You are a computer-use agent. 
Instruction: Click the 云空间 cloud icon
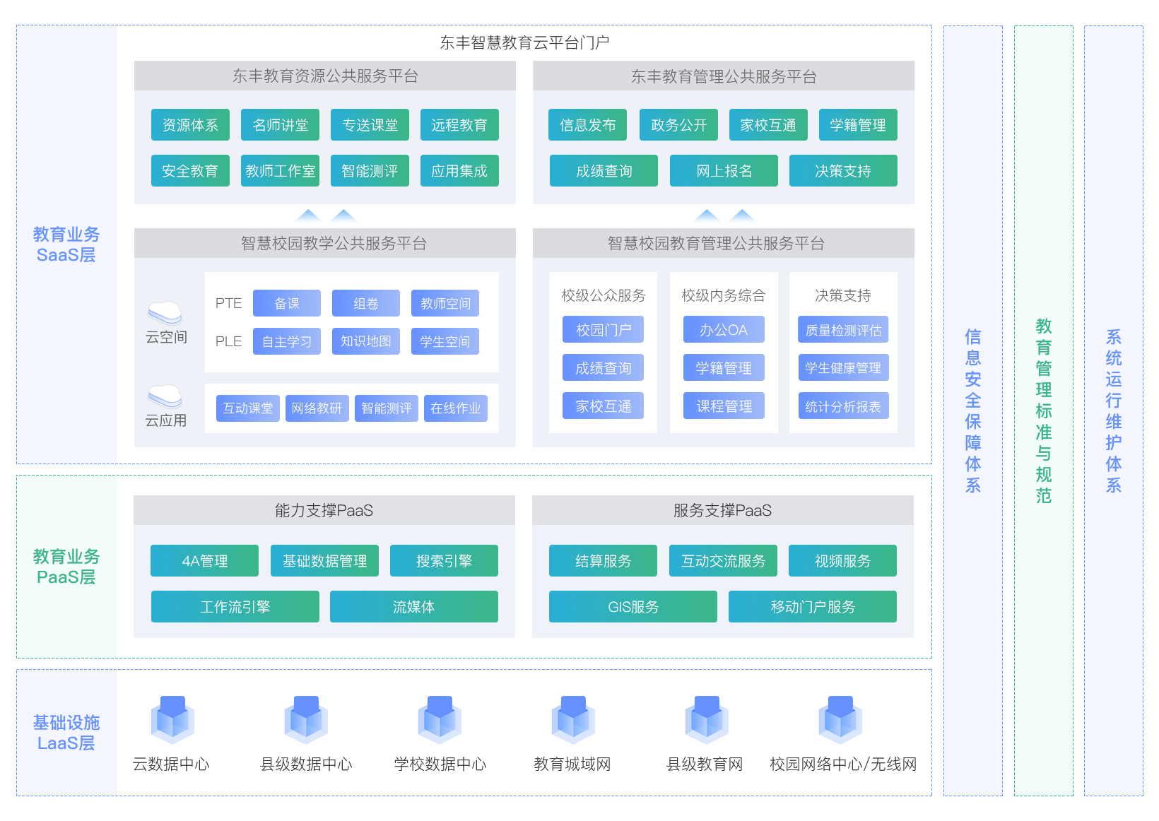[165, 313]
